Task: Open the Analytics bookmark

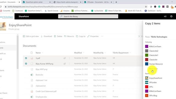Action: [x=65, y=11]
